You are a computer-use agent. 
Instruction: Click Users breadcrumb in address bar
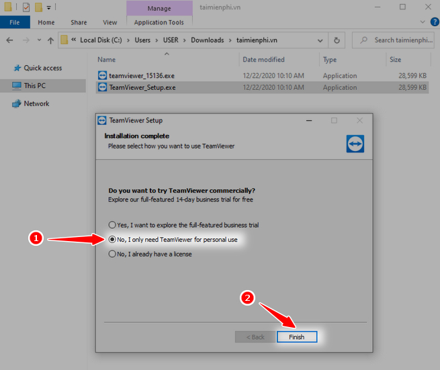coord(142,40)
